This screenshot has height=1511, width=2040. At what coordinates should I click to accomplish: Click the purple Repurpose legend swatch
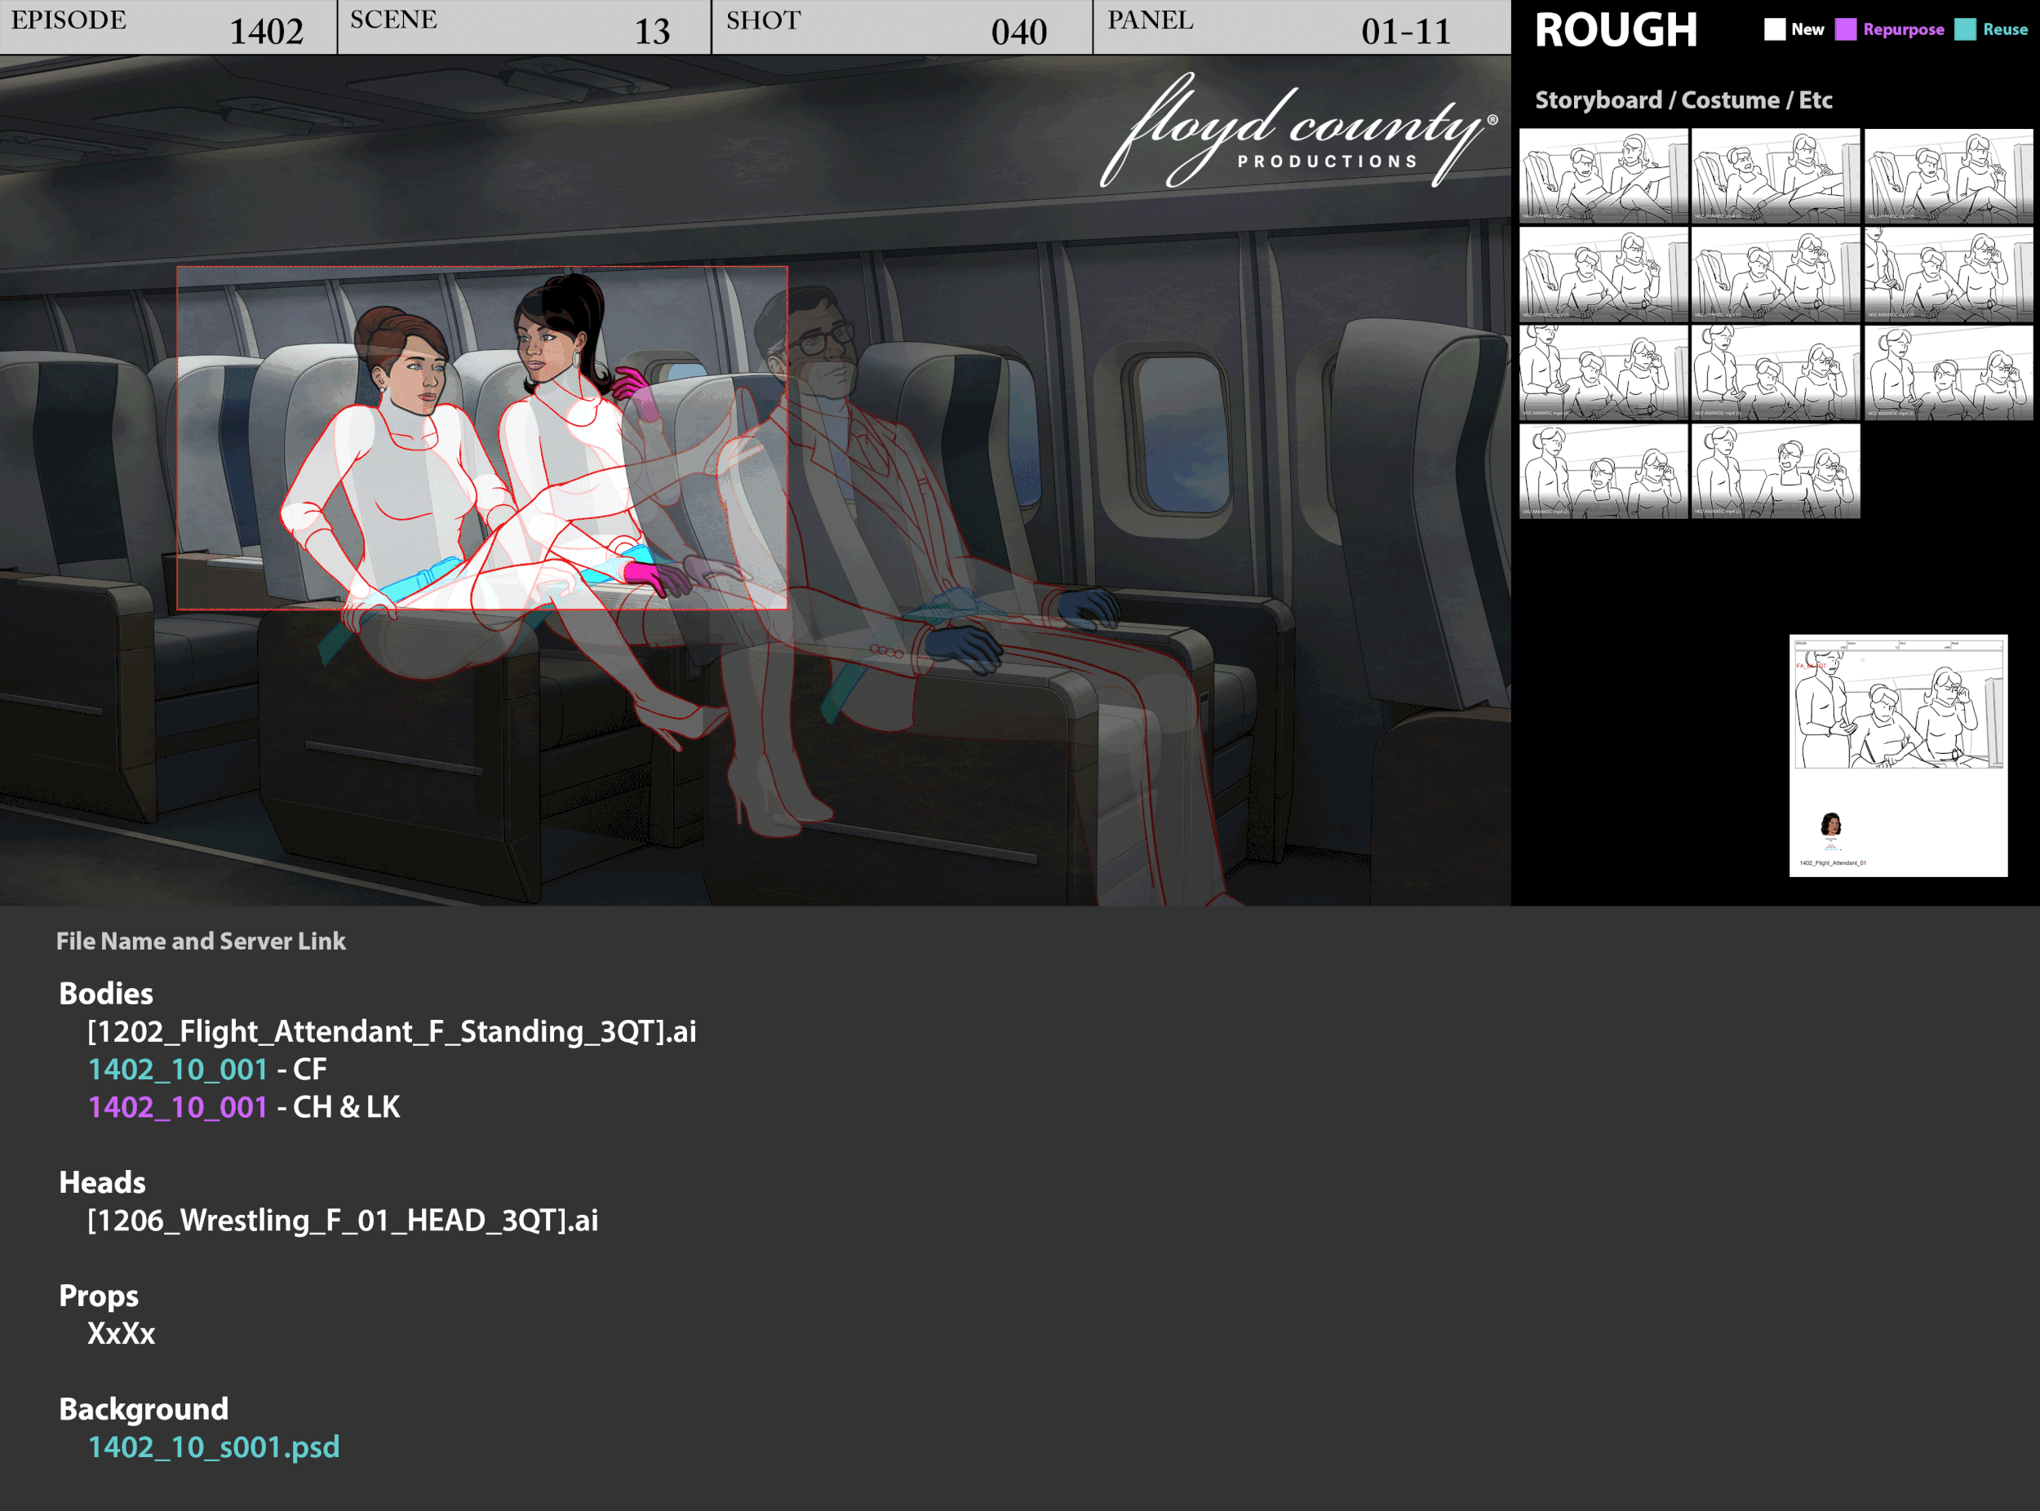tap(1846, 29)
